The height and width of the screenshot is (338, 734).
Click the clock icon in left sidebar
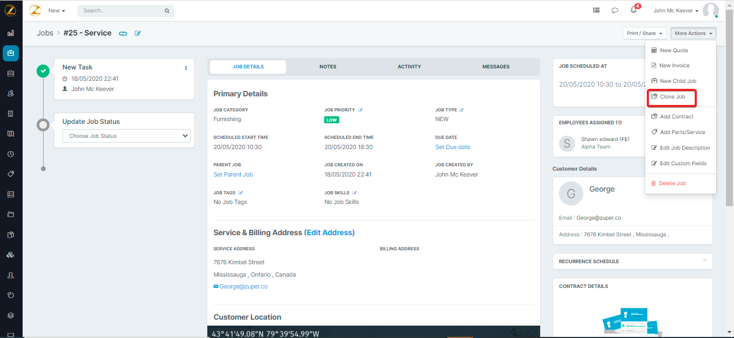pos(11,154)
